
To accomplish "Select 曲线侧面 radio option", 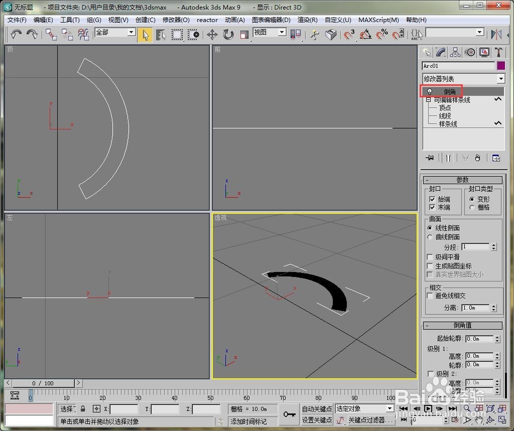I will (430, 237).
